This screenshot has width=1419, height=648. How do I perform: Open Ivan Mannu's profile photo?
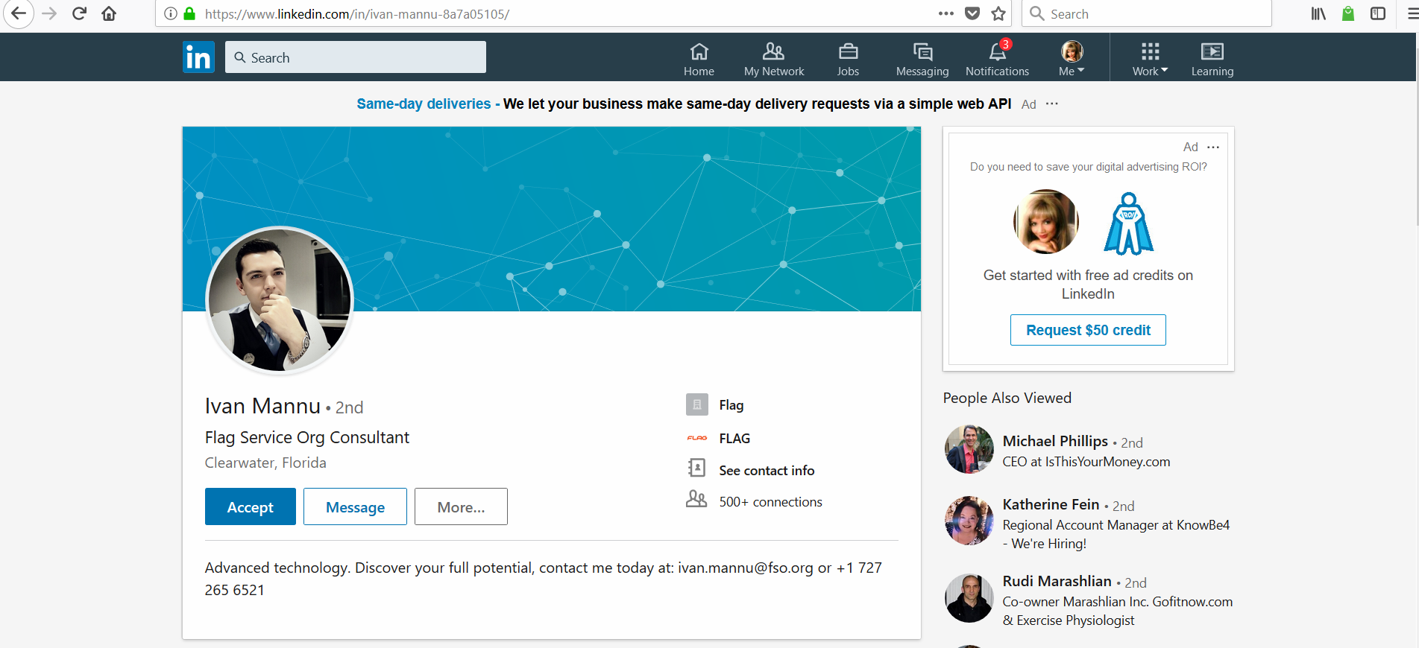[x=280, y=299]
